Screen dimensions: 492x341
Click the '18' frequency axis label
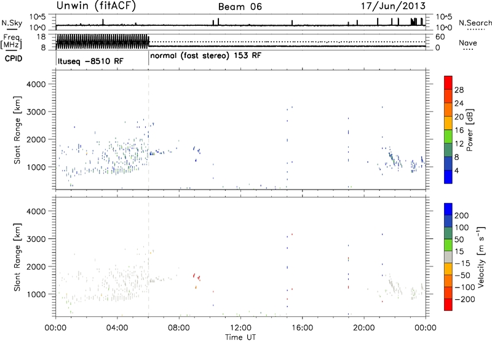coord(41,37)
